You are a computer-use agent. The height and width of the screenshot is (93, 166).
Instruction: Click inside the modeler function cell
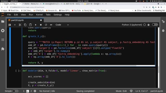[x=88, y=78]
